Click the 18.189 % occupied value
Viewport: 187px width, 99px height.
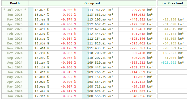click(x=42, y=63)
